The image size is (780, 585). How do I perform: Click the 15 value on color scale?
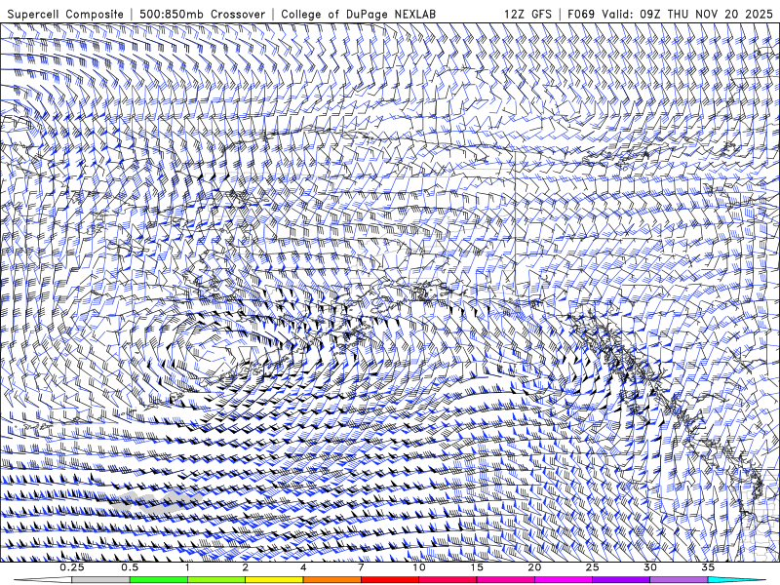pyautogui.click(x=477, y=567)
